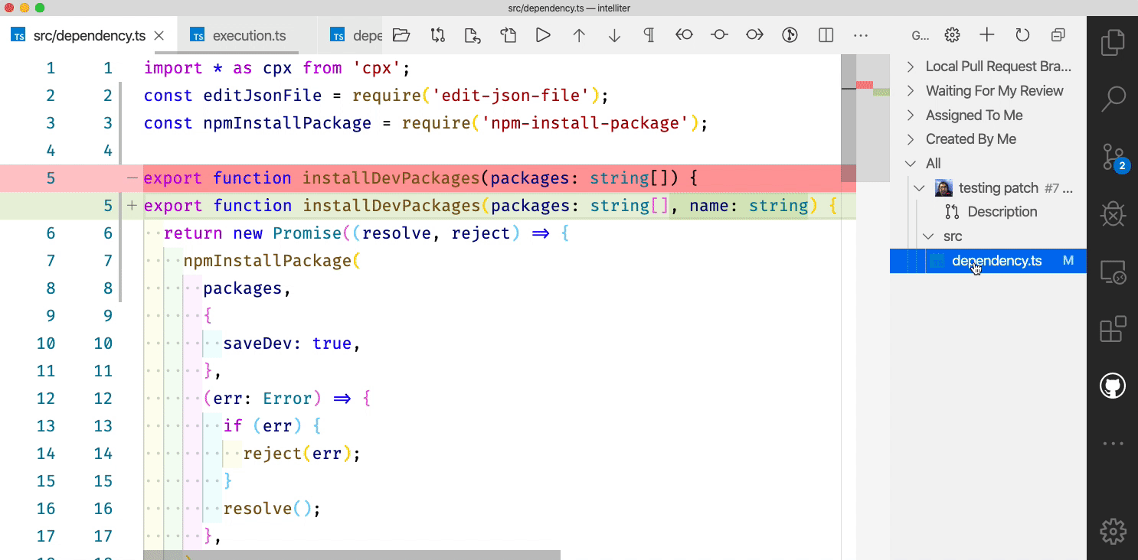This screenshot has height=560, width=1138.
Task: Refresh the pull requests list
Action: coord(1022,35)
